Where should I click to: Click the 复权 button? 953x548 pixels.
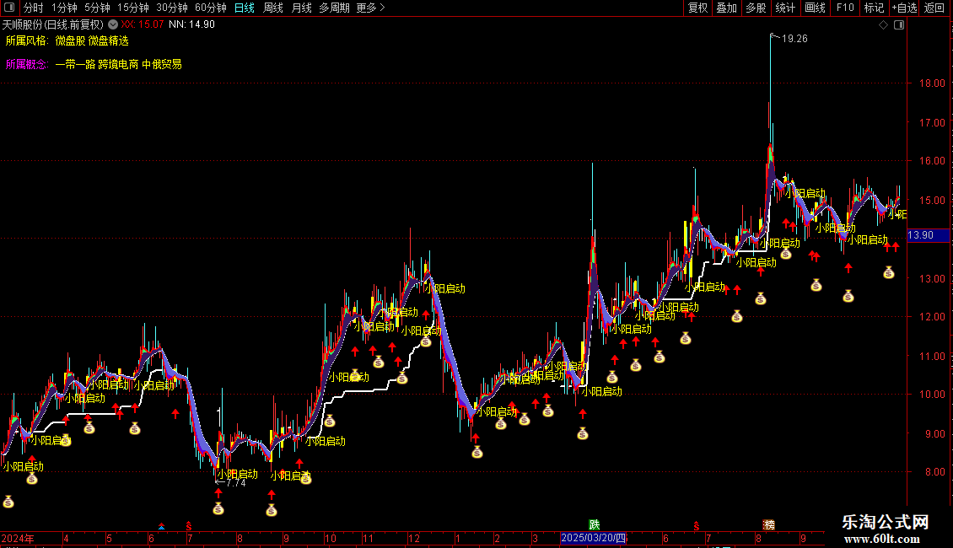pyautogui.click(x=697, y=8)
